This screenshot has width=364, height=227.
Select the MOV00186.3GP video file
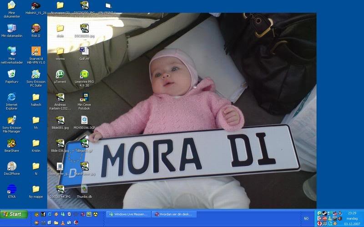tap(84, 120)
